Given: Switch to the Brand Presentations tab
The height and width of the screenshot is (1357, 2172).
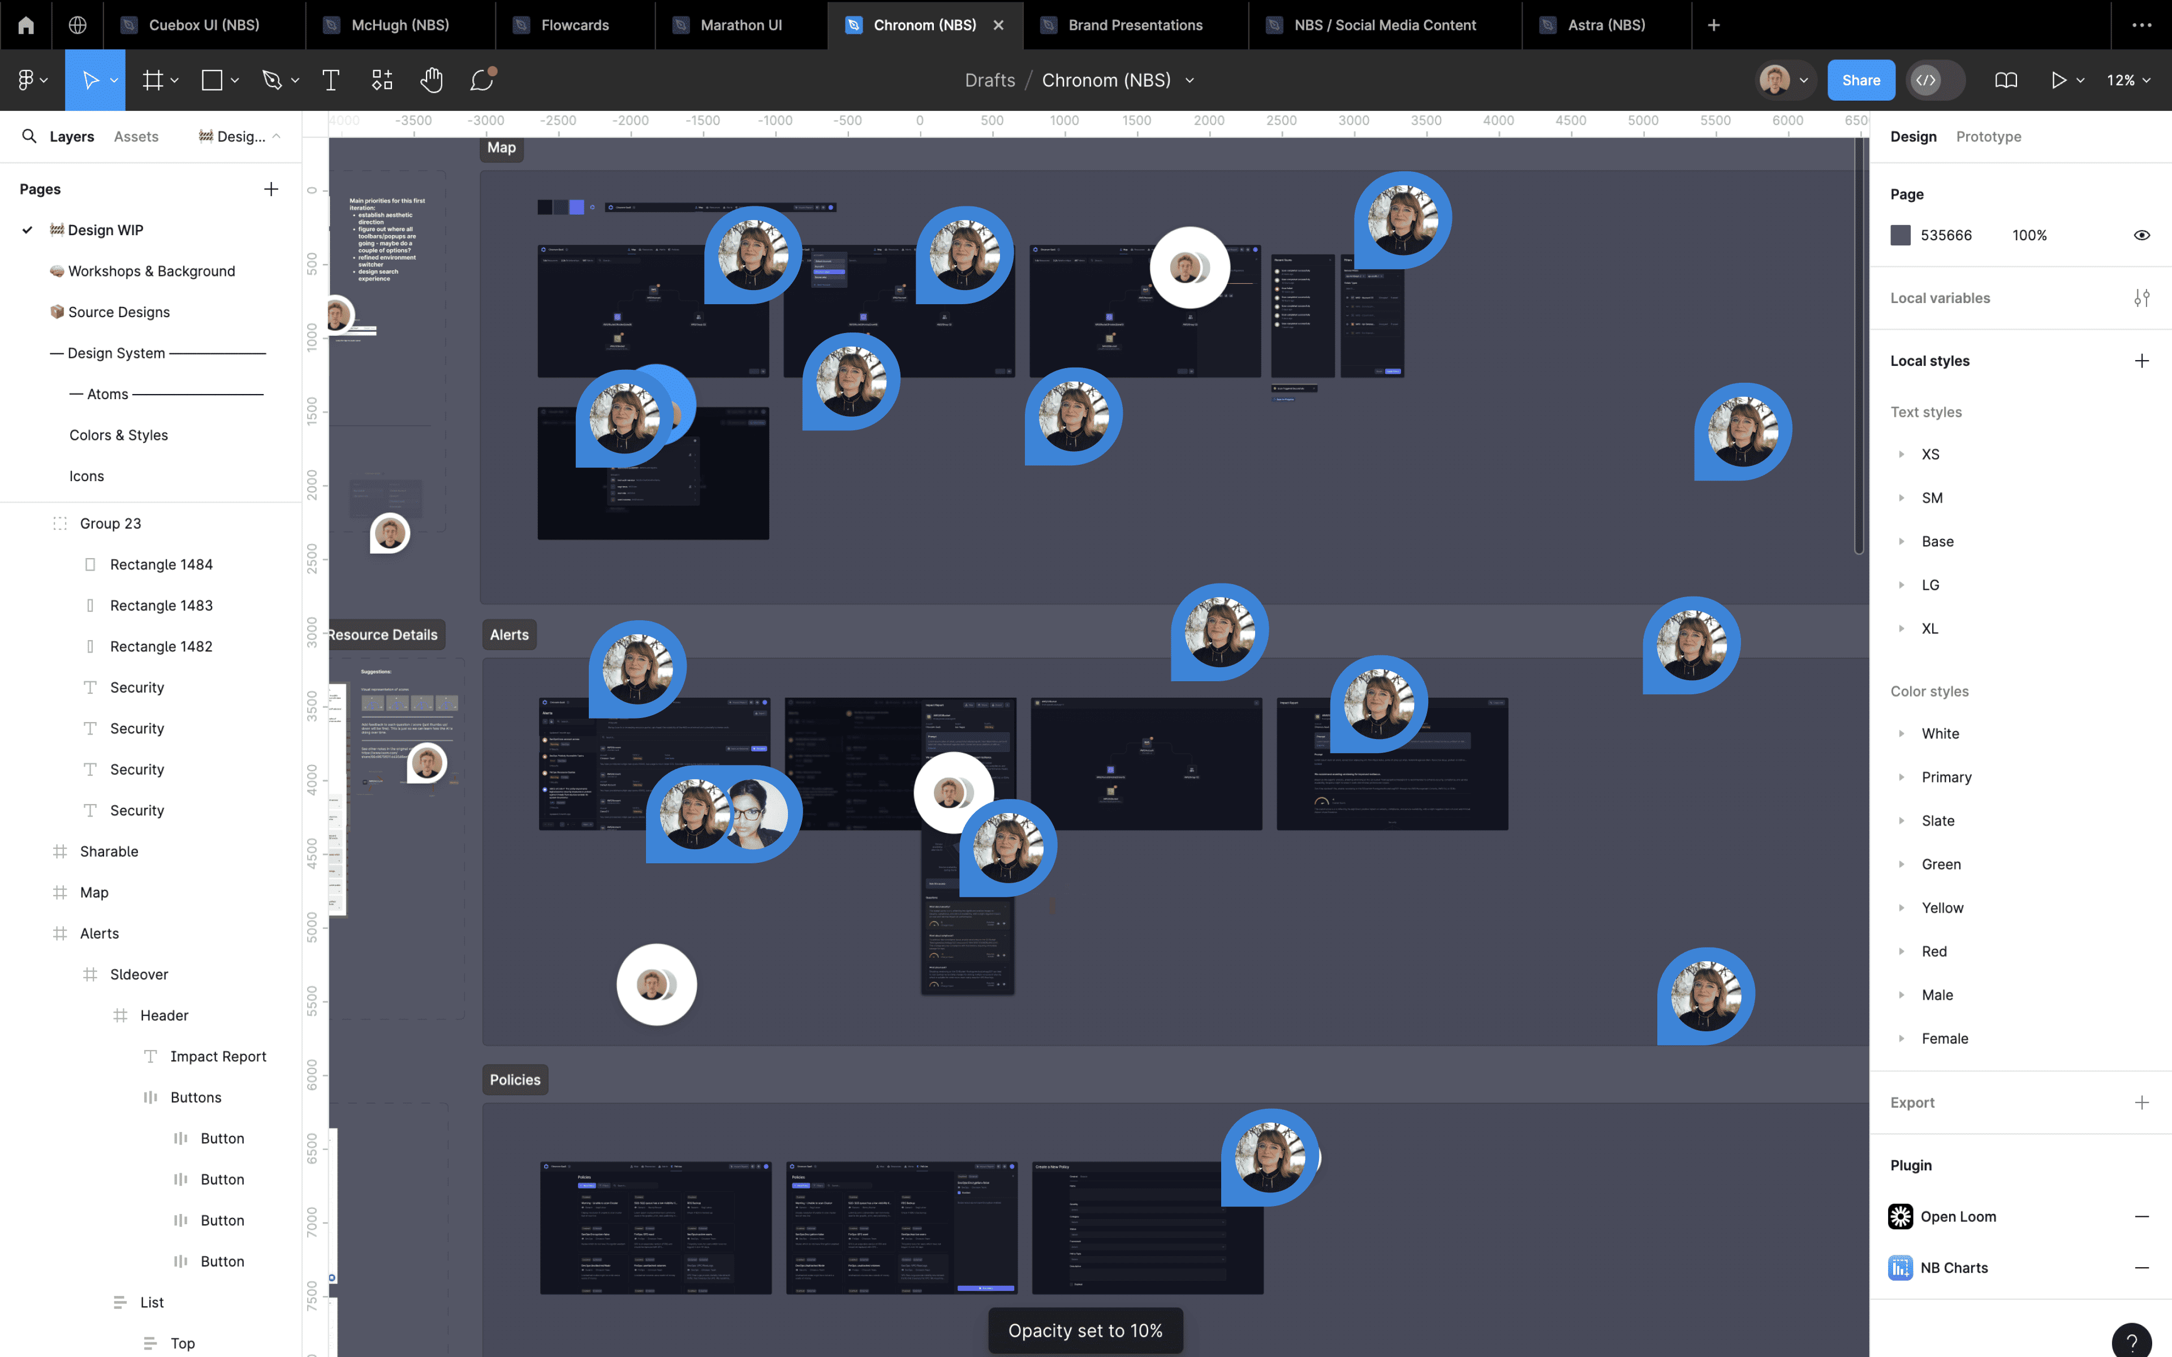Looking at the screenshot, I should (x=1135, y=25).
